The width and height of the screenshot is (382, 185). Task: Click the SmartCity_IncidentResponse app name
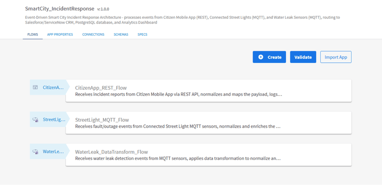[x=60, y=9]
